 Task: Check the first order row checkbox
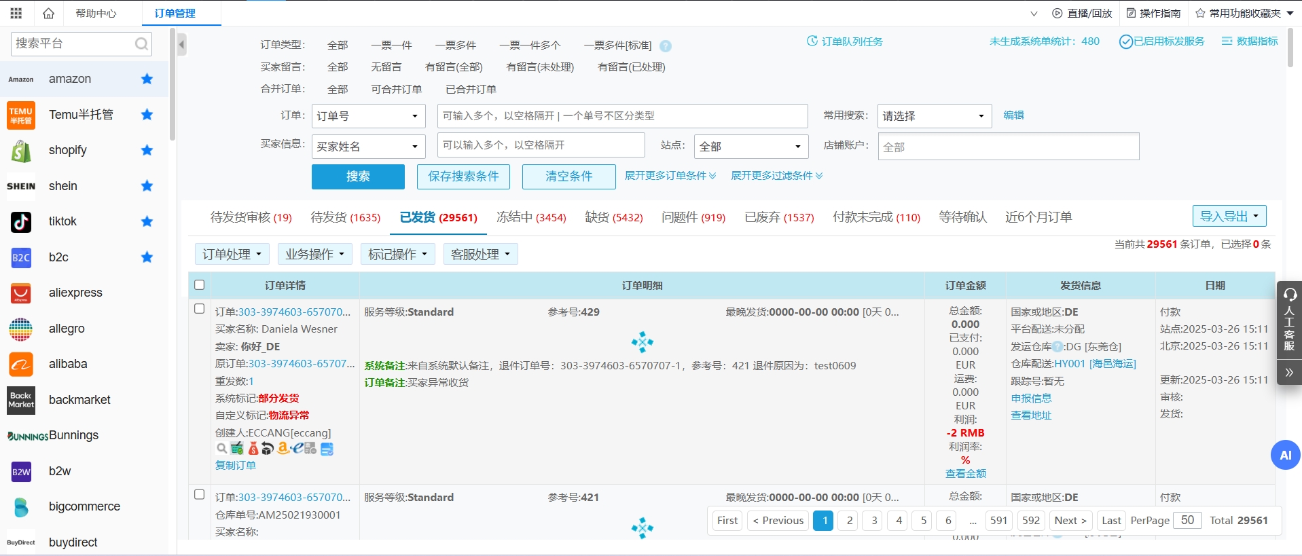[199, 309]
